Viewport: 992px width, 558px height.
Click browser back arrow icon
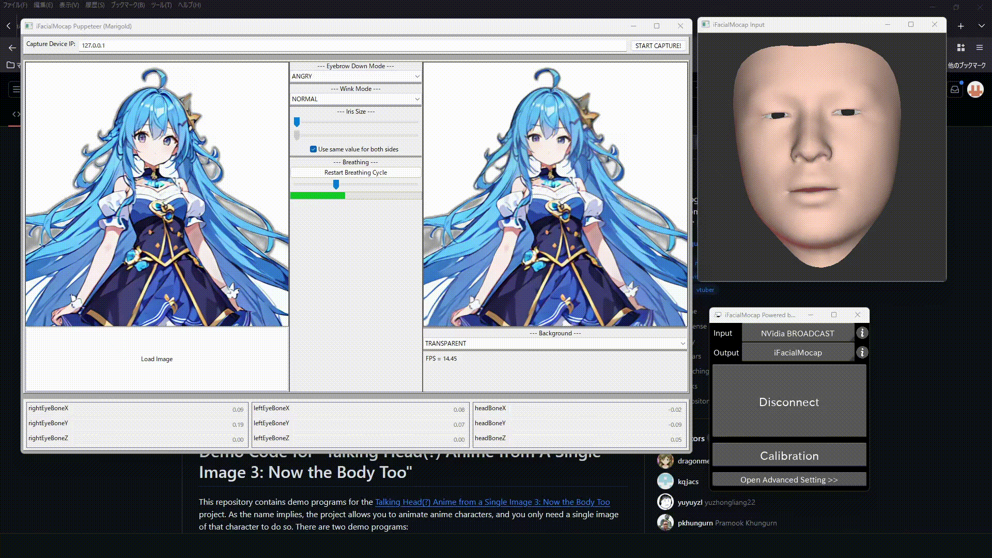pyautogui.click(x=12, y=48)
